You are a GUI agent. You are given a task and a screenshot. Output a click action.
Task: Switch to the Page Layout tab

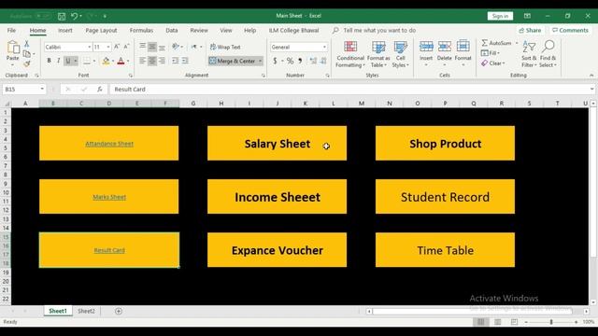[101, 30]
